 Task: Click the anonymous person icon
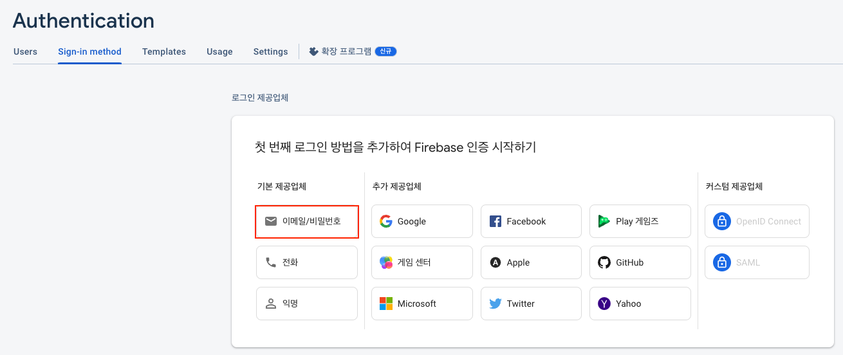coord(271,304)
